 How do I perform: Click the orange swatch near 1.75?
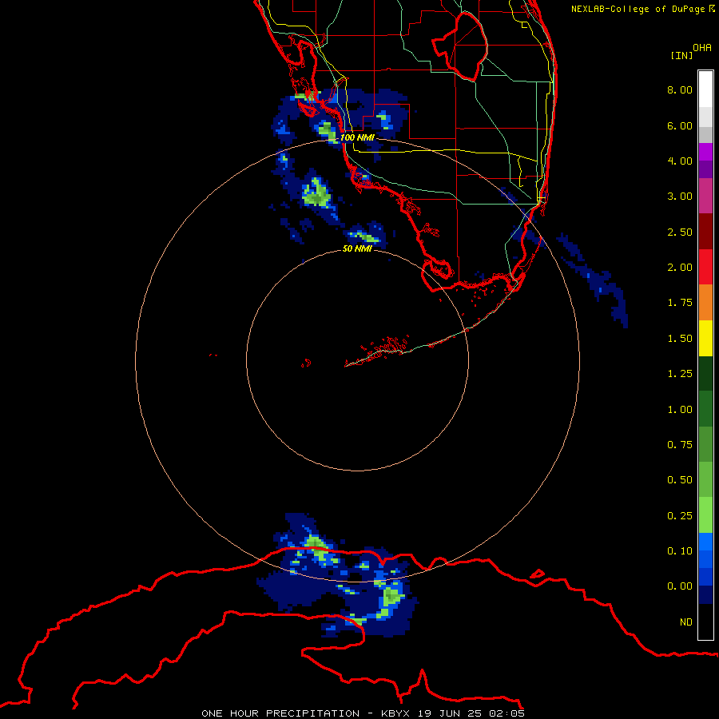click(x=705, y=303)
